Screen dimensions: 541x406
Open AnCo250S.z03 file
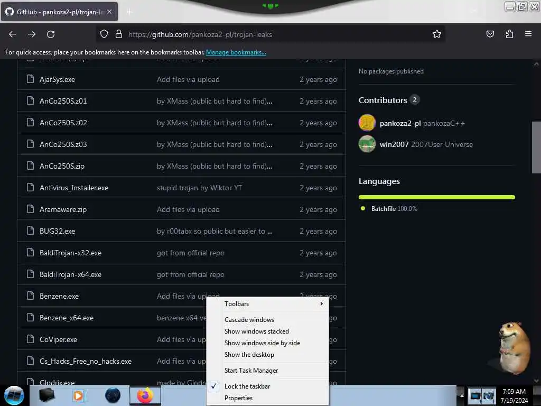[63, 144]
